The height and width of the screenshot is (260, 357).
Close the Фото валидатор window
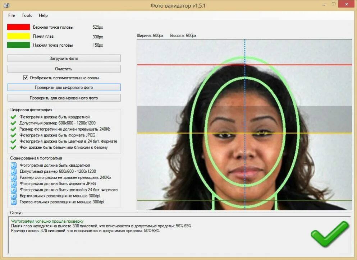[x=347, y=4]
